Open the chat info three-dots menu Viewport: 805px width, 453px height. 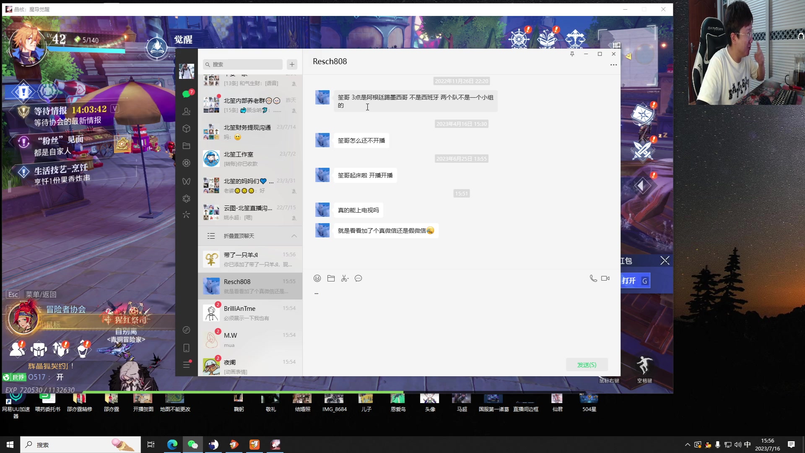[x=613, y=65]
